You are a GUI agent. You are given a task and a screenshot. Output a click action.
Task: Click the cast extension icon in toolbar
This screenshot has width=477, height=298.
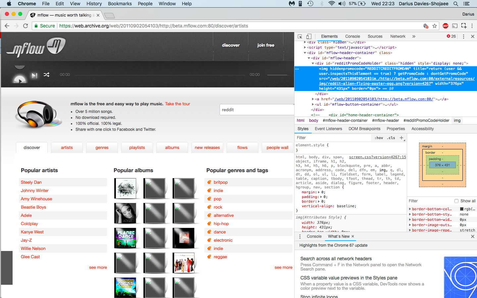455,26
